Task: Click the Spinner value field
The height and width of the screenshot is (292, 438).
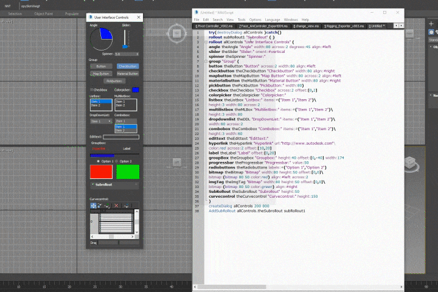Action: point(125,54)
